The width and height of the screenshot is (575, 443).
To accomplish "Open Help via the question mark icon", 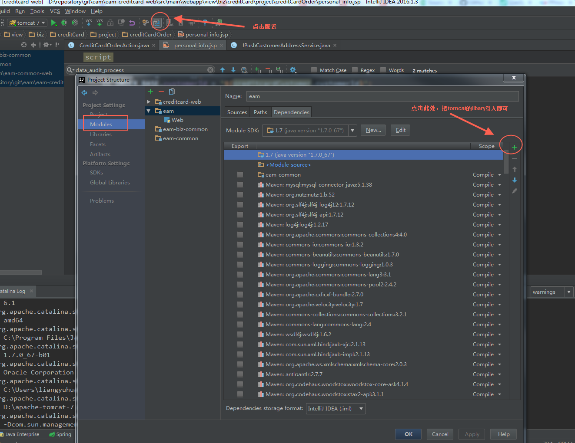I will 205,23.
